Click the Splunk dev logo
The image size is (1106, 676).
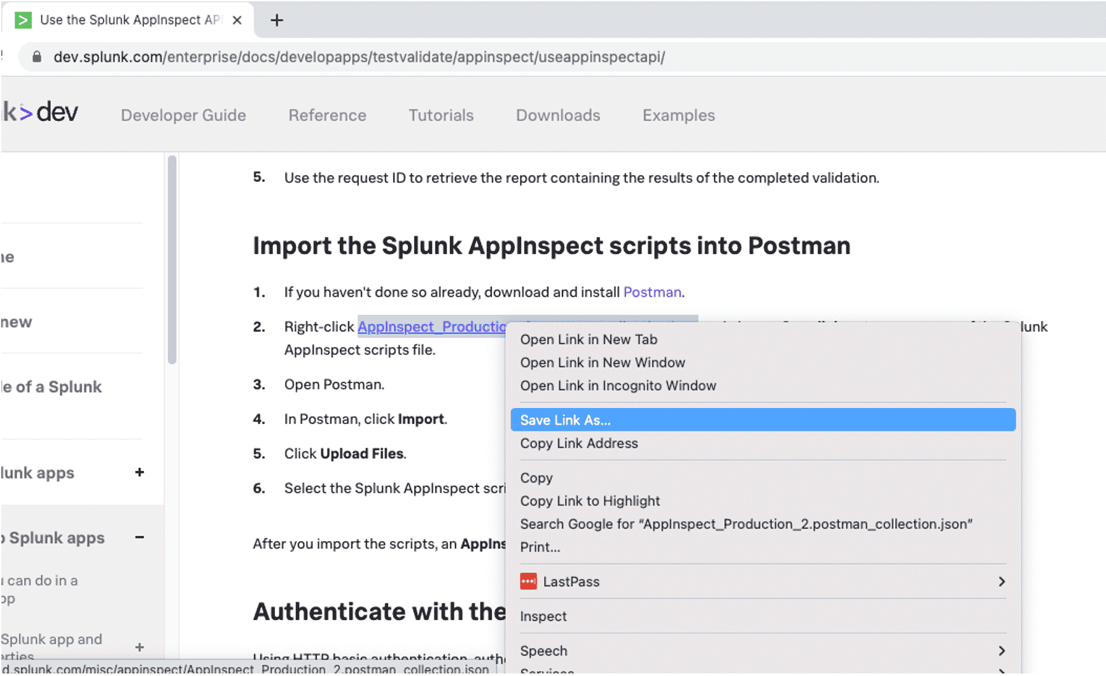click(x=39, y=113)
